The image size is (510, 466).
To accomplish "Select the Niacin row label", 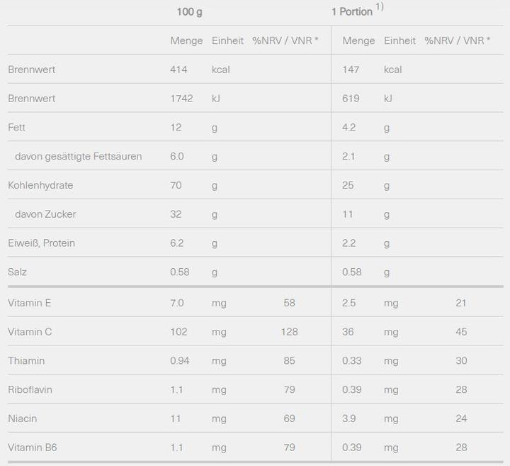I will click(22, 418).
